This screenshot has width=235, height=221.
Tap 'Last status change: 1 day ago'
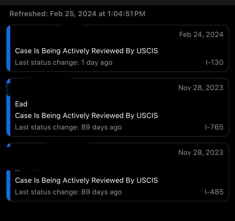click(64, 62)
